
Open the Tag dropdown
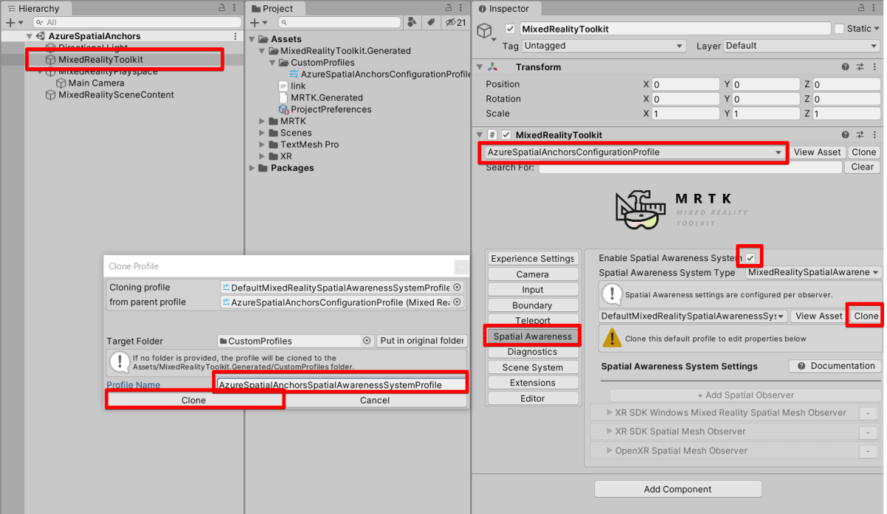pos(604,46)
